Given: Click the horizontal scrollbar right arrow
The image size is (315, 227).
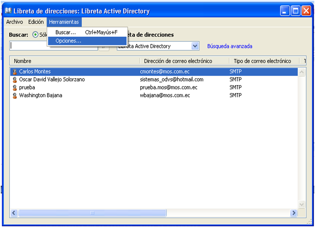Looking at the screenshot, I should [294, 213].
